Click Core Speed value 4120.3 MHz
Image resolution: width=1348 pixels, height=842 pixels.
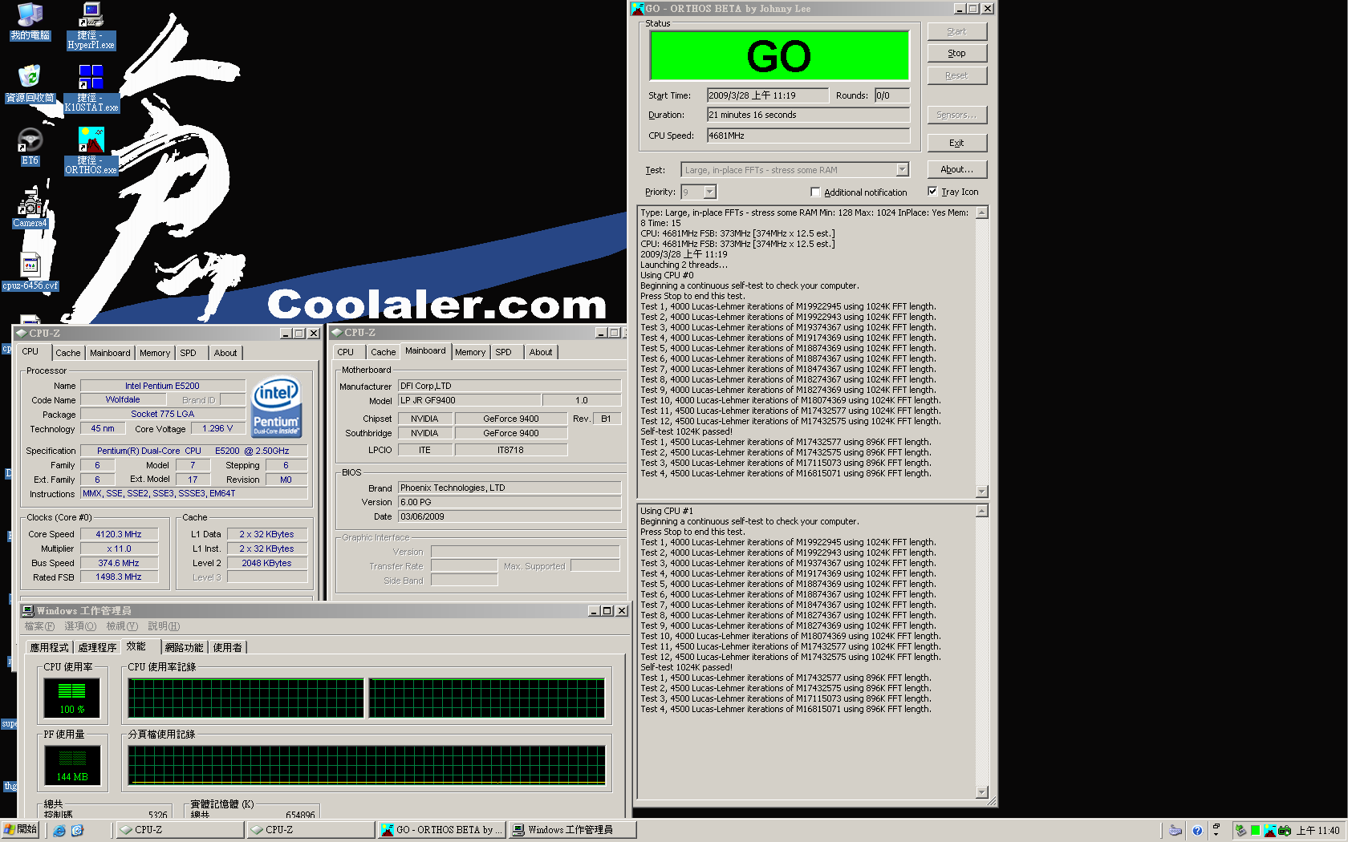point(119,534)
